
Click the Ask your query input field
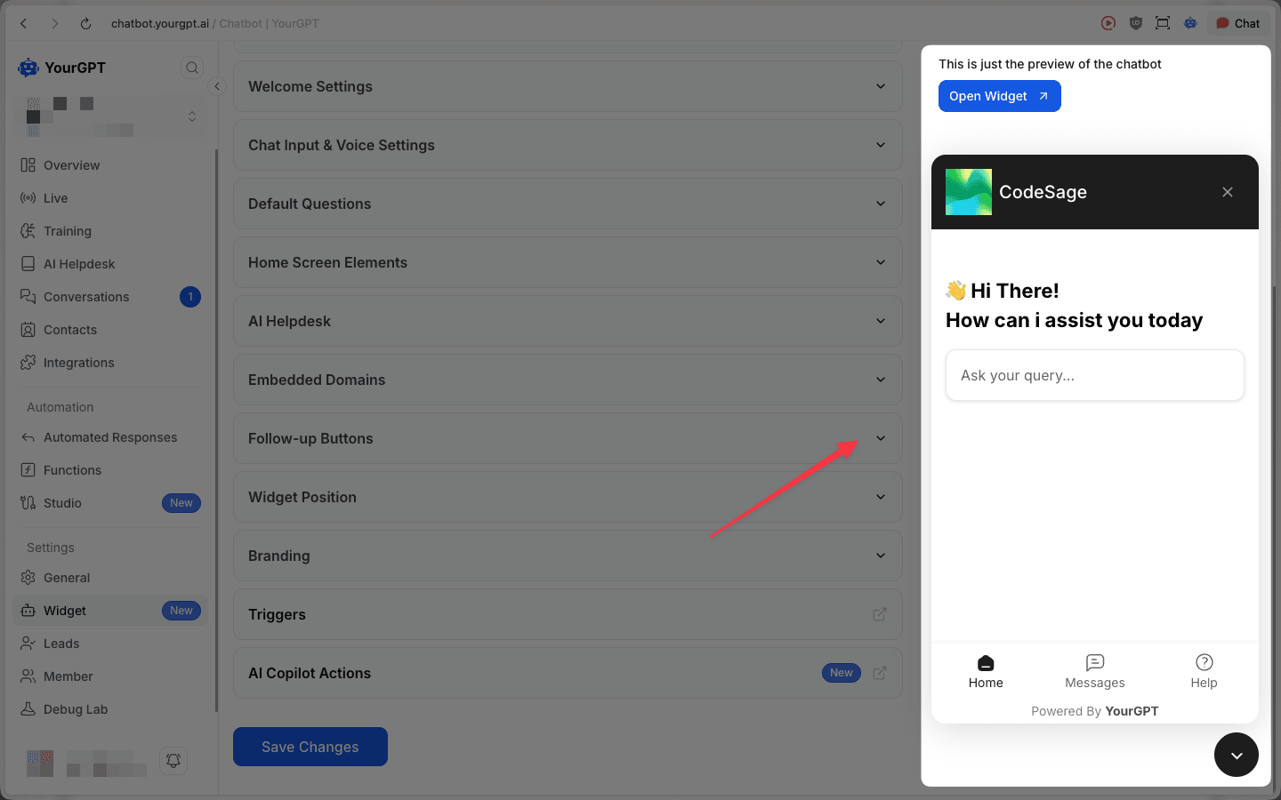point(1094,375)
